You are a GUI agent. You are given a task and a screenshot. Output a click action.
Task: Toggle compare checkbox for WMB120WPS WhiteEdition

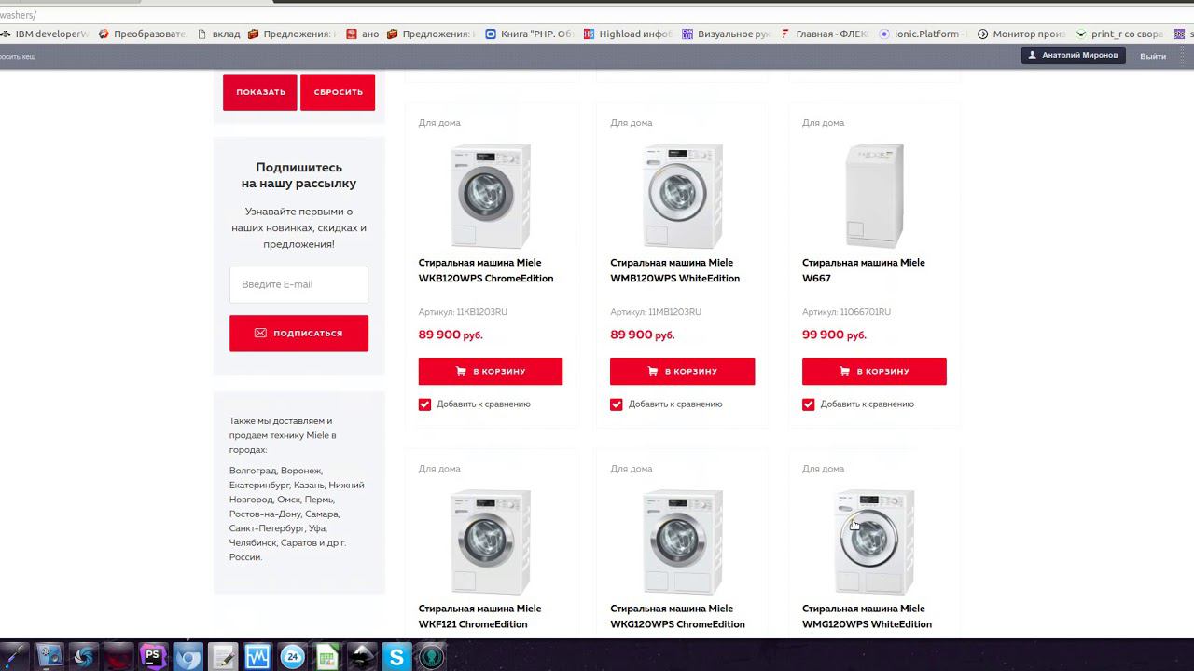(617, 404)
